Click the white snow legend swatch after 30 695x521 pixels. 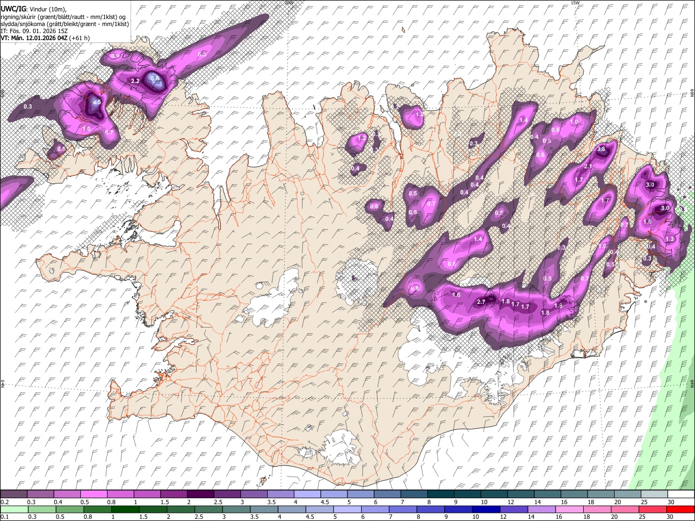point(681,494)
